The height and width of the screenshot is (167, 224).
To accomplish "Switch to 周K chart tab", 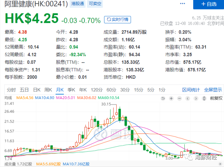I will pos(48,90).
